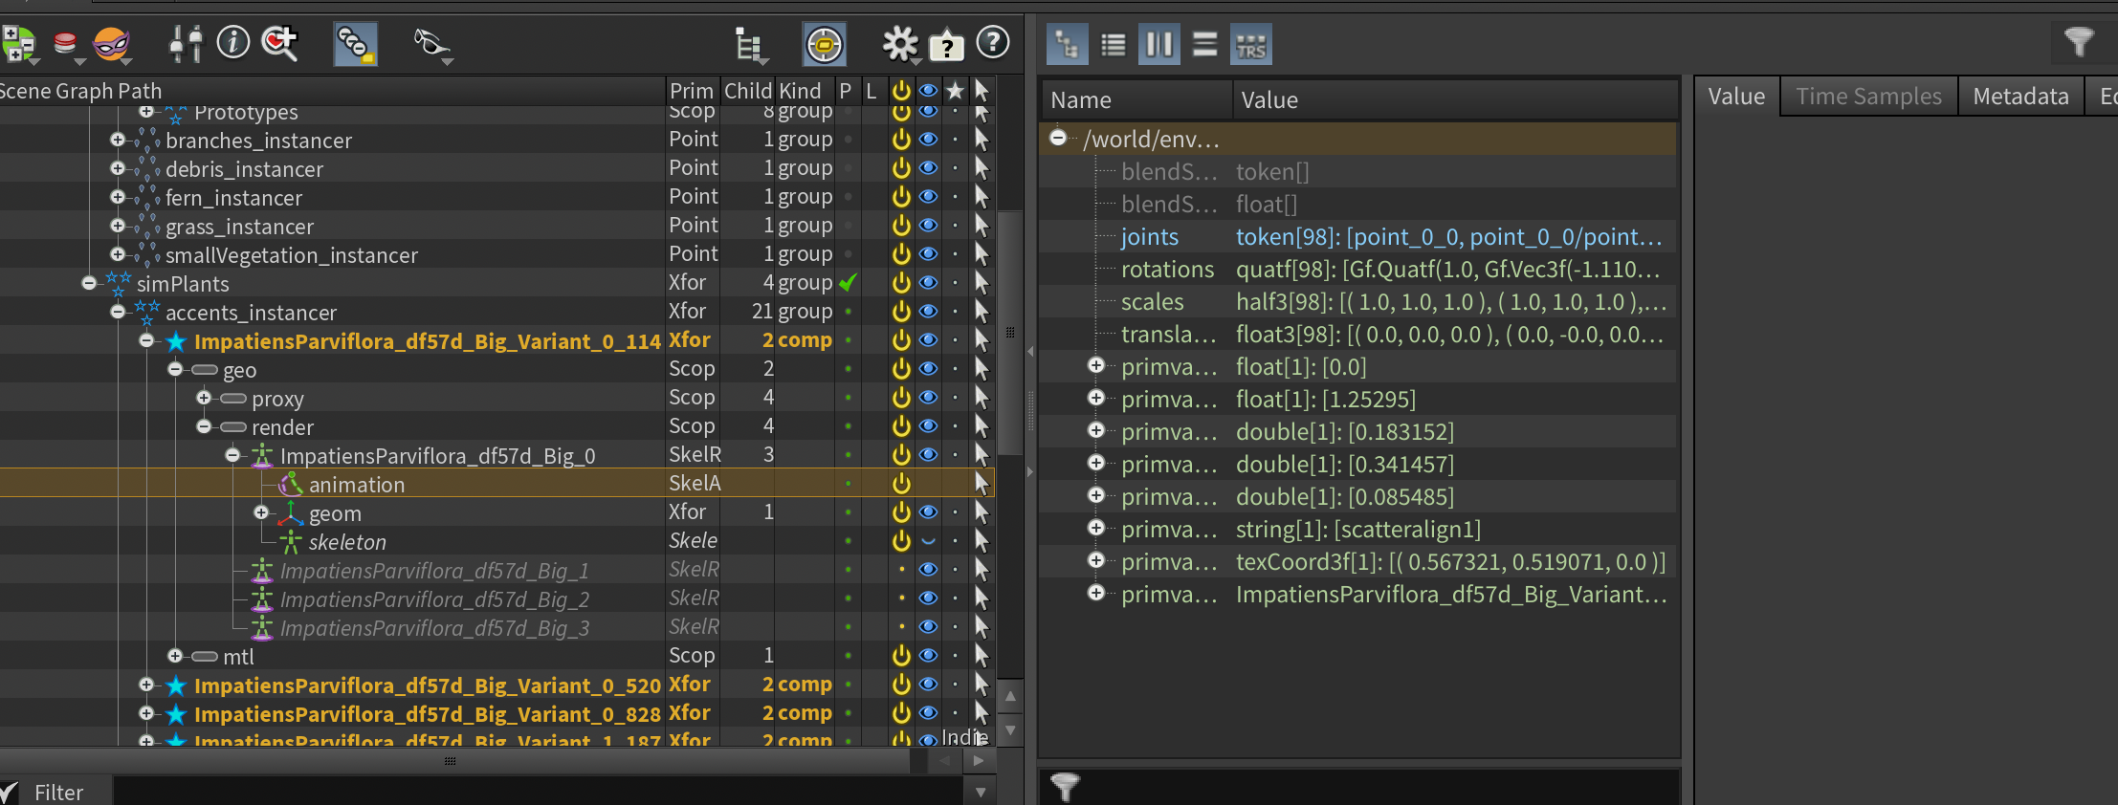The width and height of the screenshot is (2118, 805).
Task: Collapse the simPlants tree node
Action: coord(89,283)
